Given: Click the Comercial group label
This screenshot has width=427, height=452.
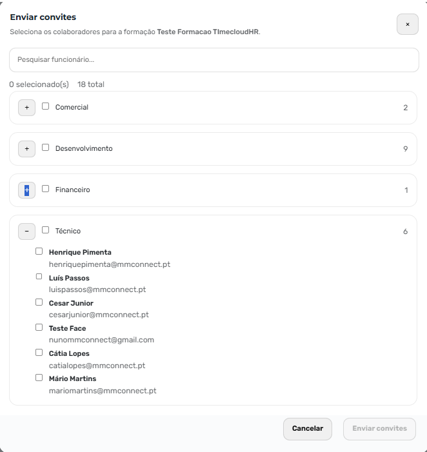Looking at the screenshot, I should [x=72, y=107].
